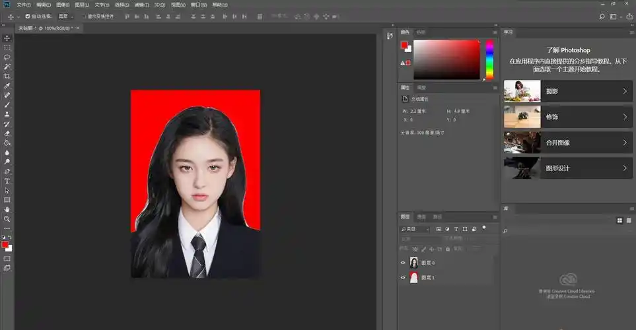The width and height of the screenshot is (636, 330).
Task: Hide layer 图层 1 via eye icon
Action: coord(403,278)
